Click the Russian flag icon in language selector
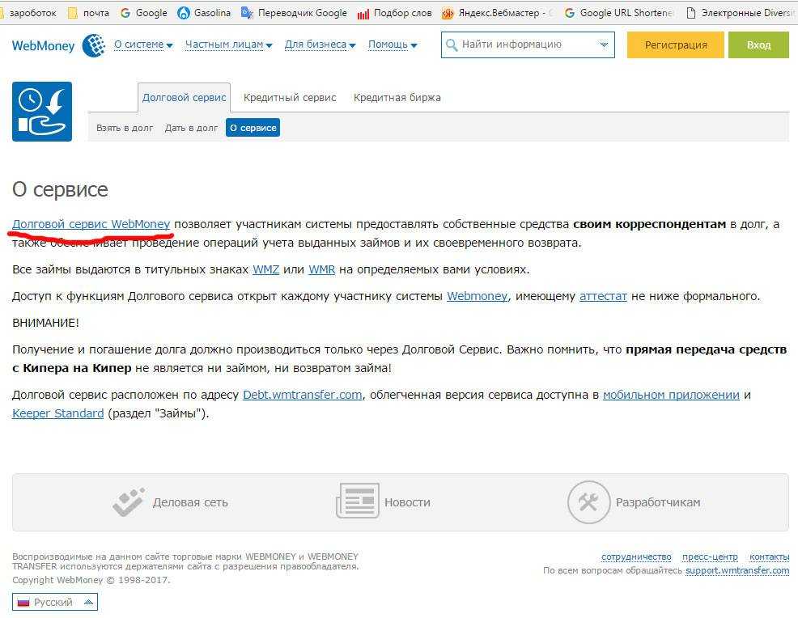Viewport: 798px width, 618px height. tap(23, 603)
